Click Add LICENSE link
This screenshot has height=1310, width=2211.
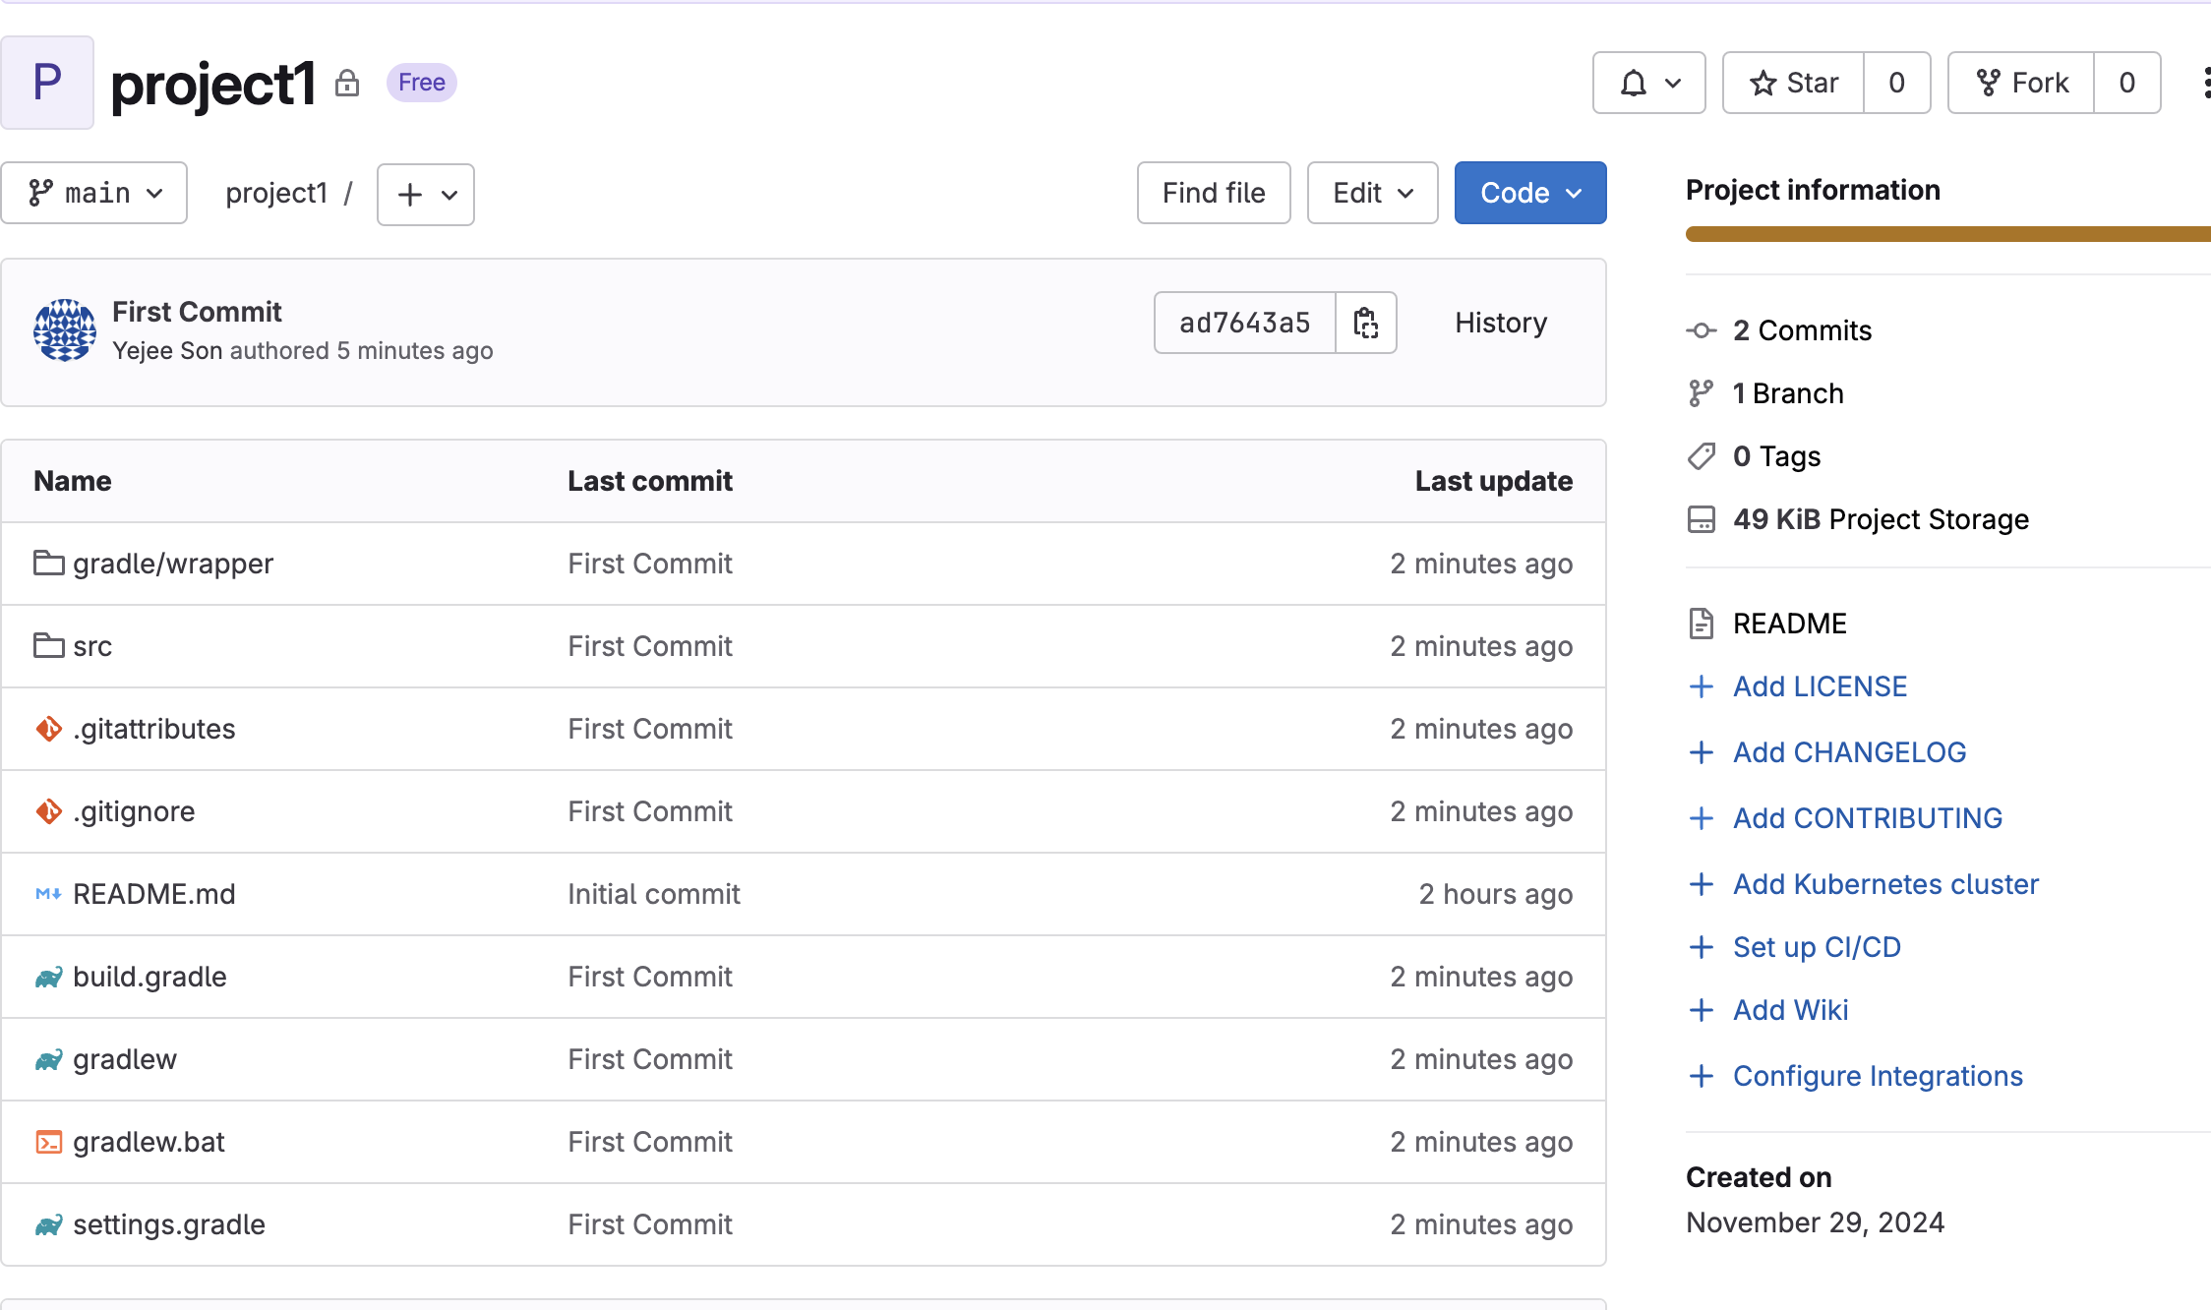coord(1820,686)
